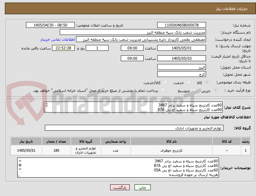Click the بازگشت (back) button
This screenshot has height=196, width=256.
(x=120, y=187)
